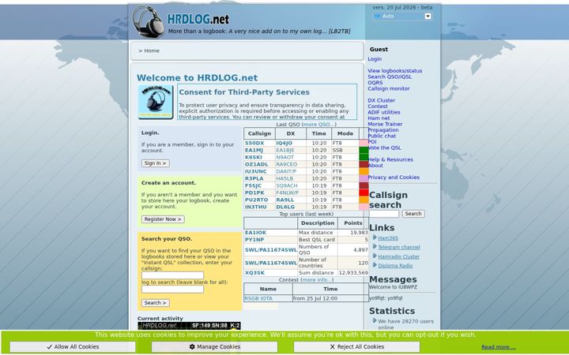Click the X icon on Reject All Cookies
569x355 pixels.
[332, 346]
